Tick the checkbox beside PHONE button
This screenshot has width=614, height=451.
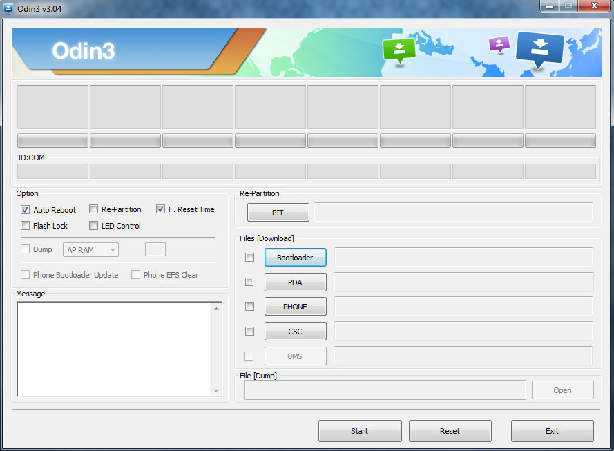tap(249, 306)
